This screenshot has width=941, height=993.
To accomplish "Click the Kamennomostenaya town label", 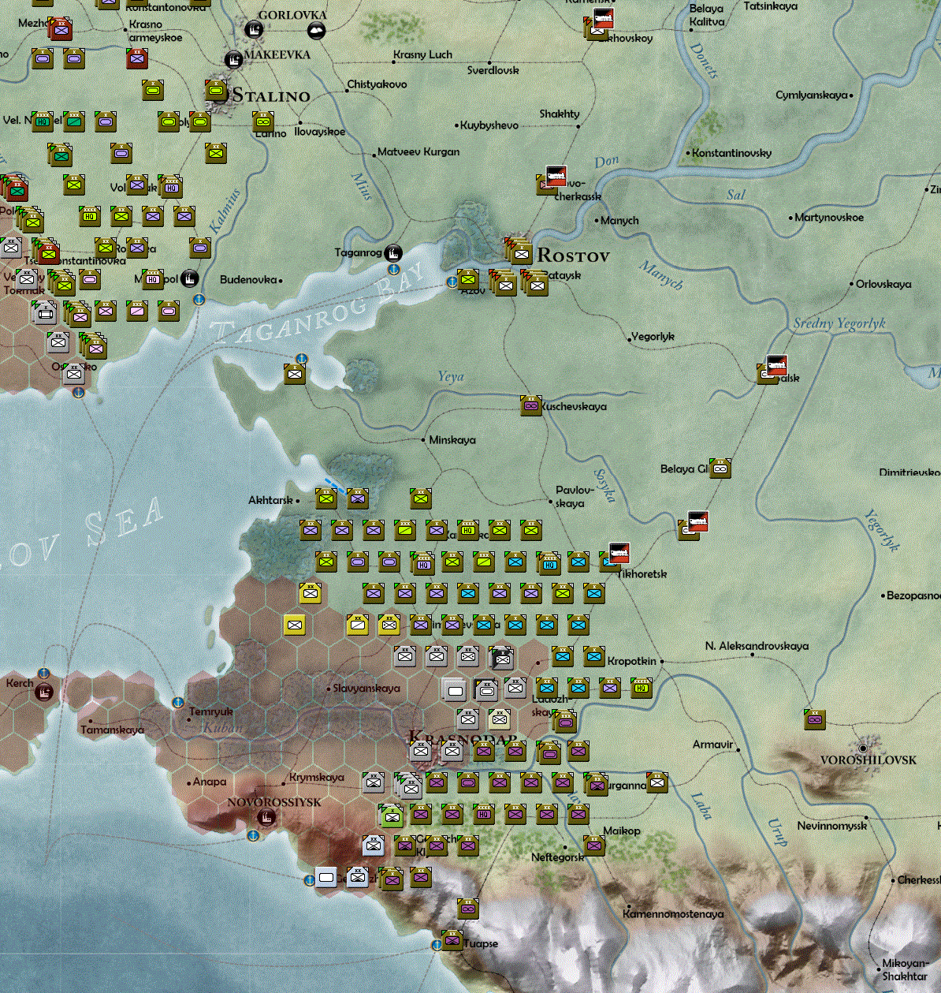I will (x=673, y=914).
